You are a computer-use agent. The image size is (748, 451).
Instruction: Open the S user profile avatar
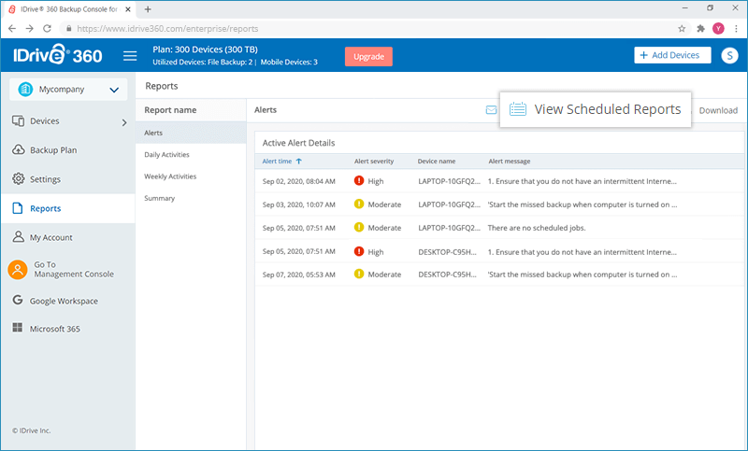(x=729, y=55)
